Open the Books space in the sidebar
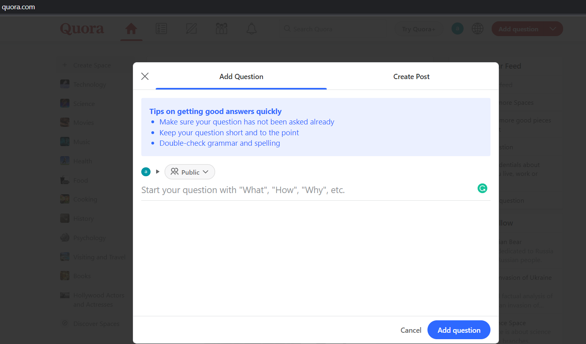Screen dimensions: 586x344 82,276
